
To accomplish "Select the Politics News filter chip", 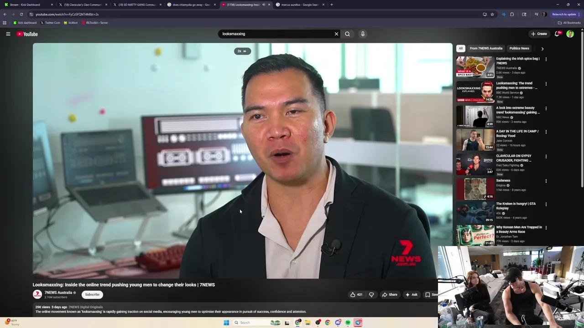I will pos(519,48).
